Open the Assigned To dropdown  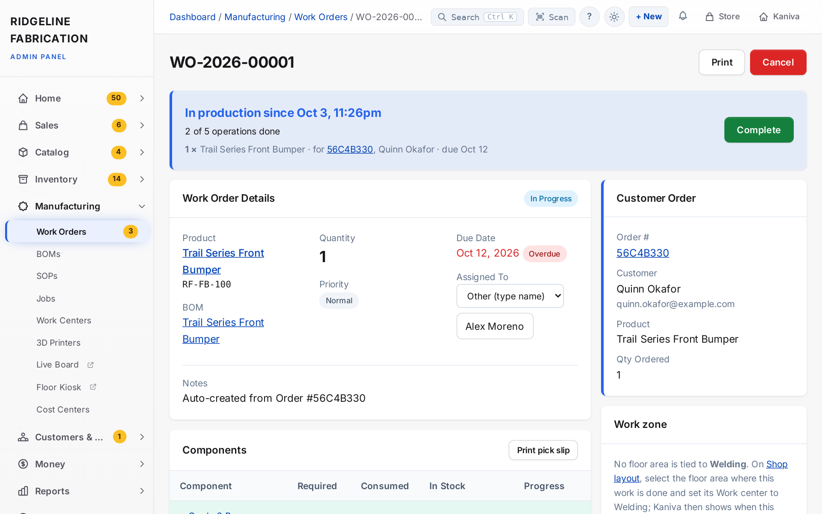510,296
